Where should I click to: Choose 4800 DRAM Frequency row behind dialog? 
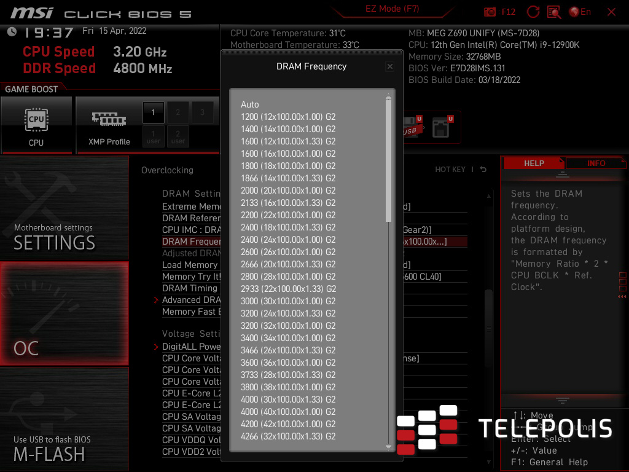coord(191,242)
